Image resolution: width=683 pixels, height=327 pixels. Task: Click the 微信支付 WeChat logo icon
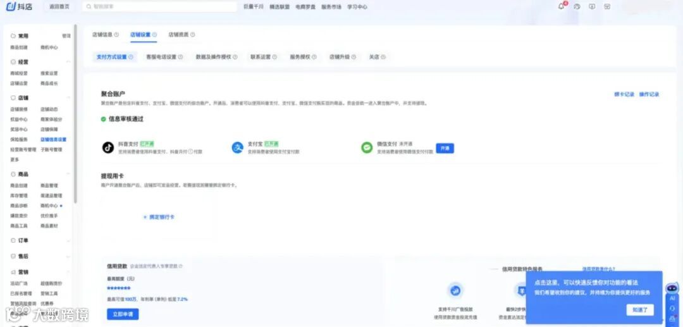[367, 147]
